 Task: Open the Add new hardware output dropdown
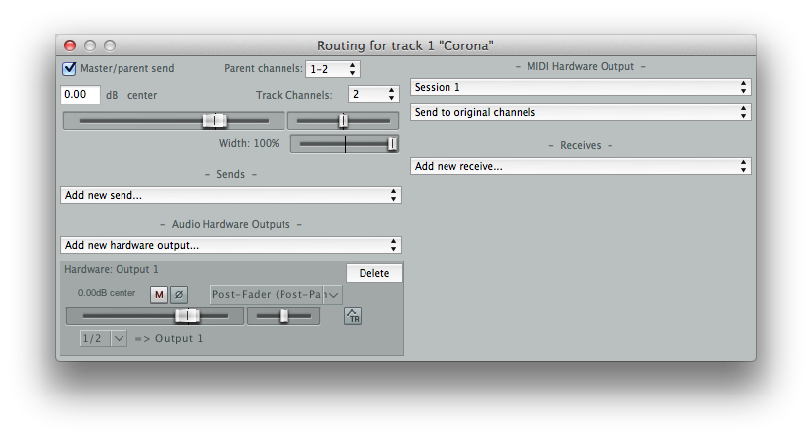point(231,245)
